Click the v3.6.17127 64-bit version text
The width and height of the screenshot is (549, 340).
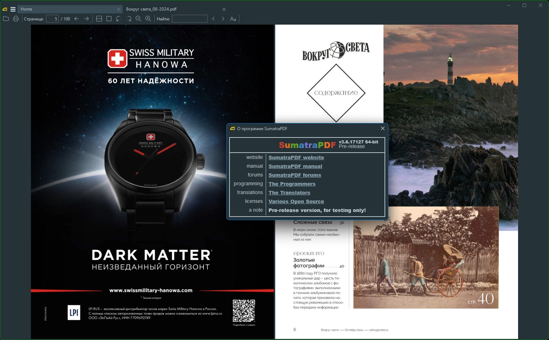[359, 142]
